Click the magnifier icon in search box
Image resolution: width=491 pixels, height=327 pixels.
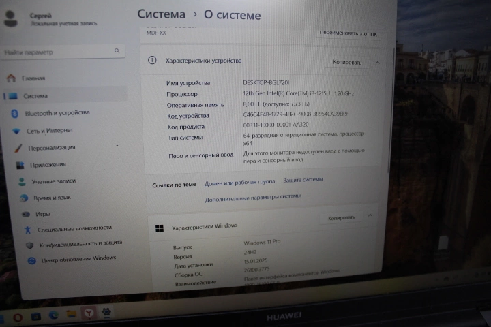coord(117,50)
